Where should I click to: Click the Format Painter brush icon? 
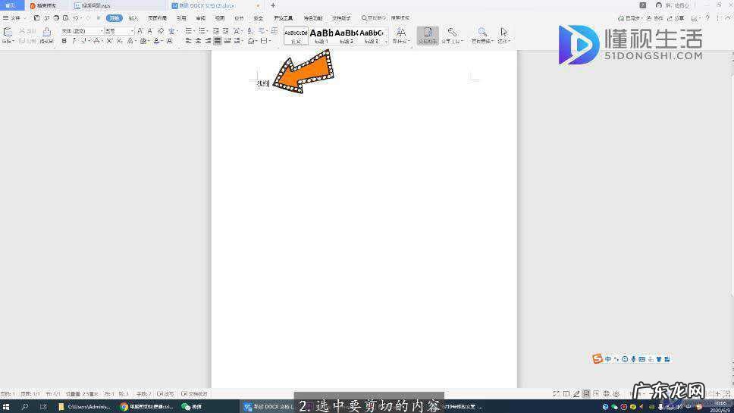46,33
